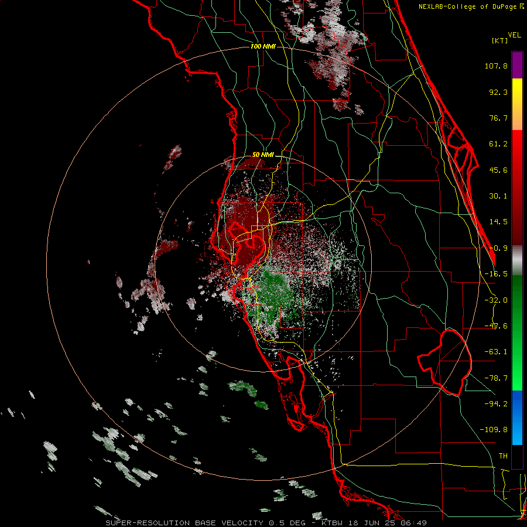Pick the blue segment of the velocity color bar
This screenshot has width=527, height=527.
click(517, 418)
